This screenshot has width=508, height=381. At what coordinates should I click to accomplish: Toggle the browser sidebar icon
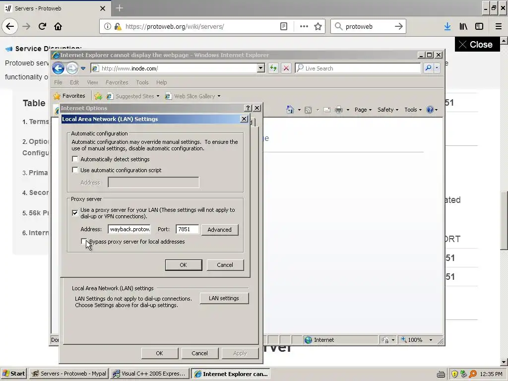(479, 26)
